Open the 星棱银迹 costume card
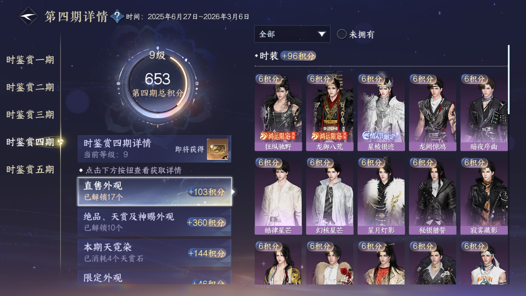526x296 pixels. [x=381, y=112]
